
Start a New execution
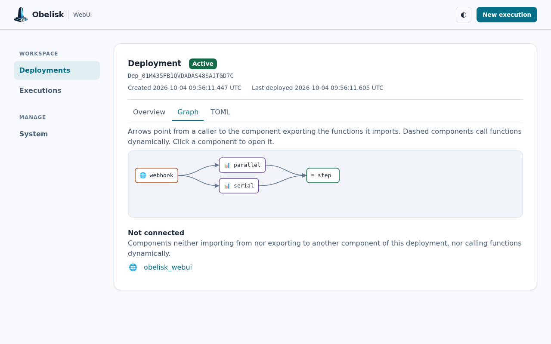click(507, 15)
